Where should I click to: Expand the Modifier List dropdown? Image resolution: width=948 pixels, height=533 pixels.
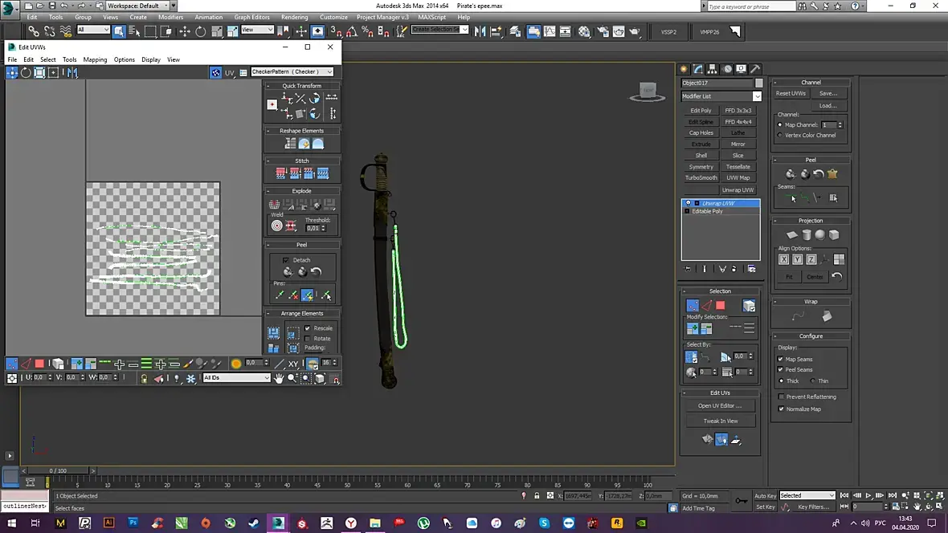point(757,96)
